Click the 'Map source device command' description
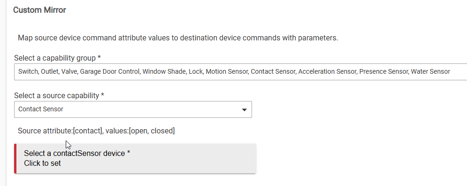The image size is (467, 186). click(x=178, y=38)
